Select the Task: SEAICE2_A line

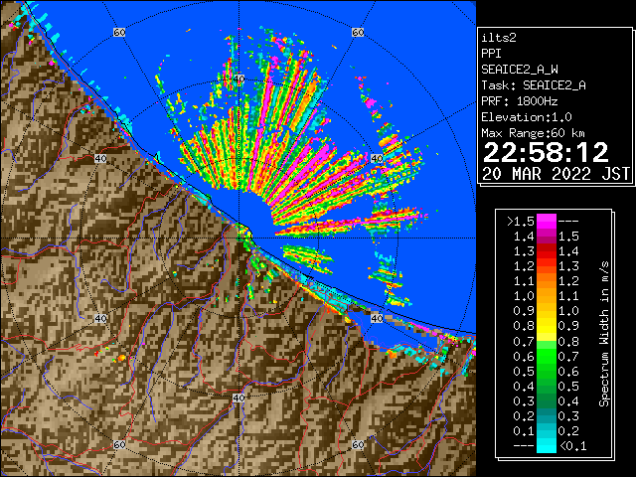tap(534, 85)
